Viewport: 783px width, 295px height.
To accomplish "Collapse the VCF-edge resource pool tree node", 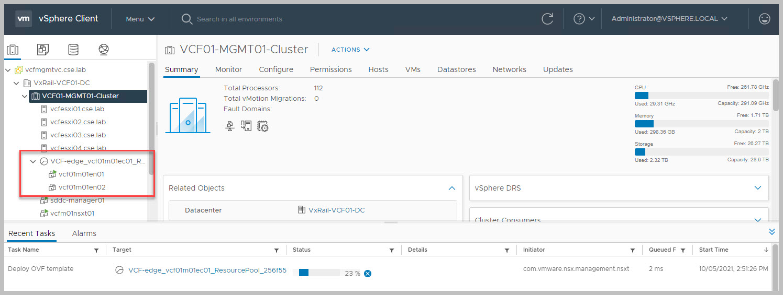I will click(33, 161).
